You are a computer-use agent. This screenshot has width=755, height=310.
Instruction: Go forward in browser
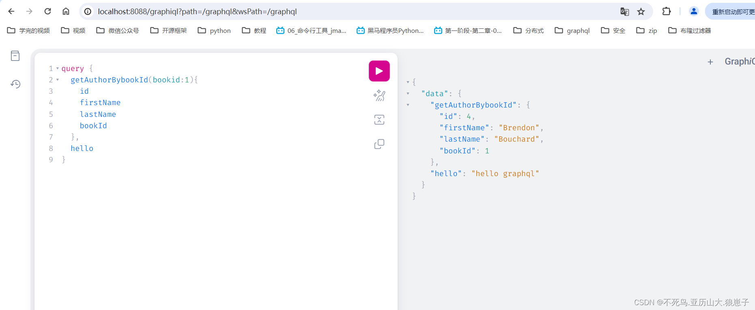point(29,11)
